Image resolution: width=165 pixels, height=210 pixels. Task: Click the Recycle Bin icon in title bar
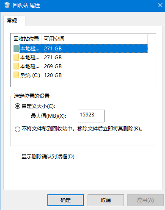tap(7, 6)
